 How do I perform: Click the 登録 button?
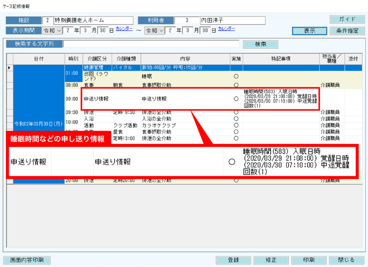tap(233, 260)
